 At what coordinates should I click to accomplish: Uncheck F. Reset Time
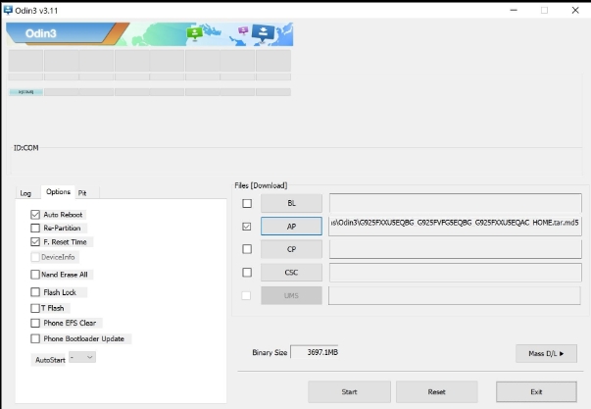coord(35,242)
